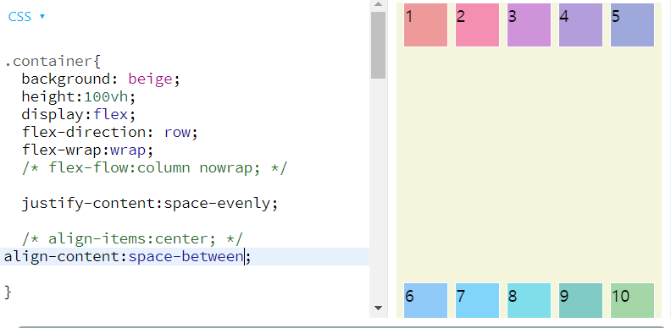The height and width of the screenshot is (328, 671).
Task: Click flex item box 9
Action: (580, 301)
